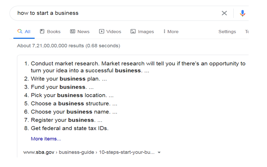The width and height of the screenshot is (267, 167).
Task: Open the Settings menu
Action: click(227, 31)
